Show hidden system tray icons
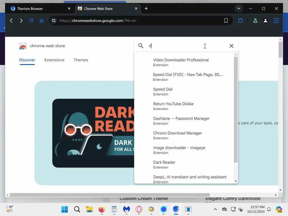The width and height of the screenshot is (288, 216). click(x=215, y=209)
